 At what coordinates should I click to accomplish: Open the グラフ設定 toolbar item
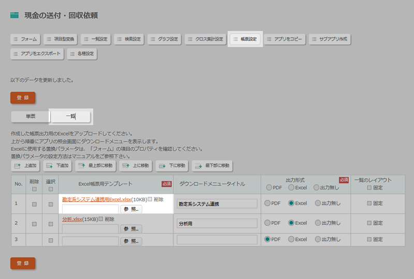(164, 39)
